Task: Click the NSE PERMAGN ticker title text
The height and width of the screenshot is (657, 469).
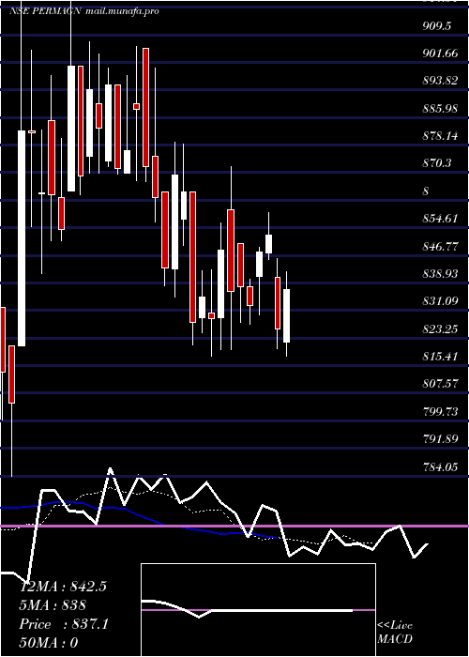Action: point(45,11)
